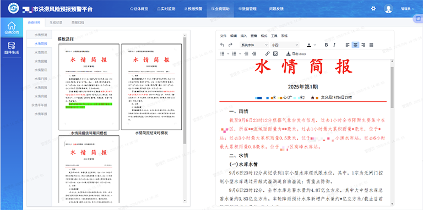Click the user avatar icon
Viewport: 423px width, 210px height.
point(388,9)
